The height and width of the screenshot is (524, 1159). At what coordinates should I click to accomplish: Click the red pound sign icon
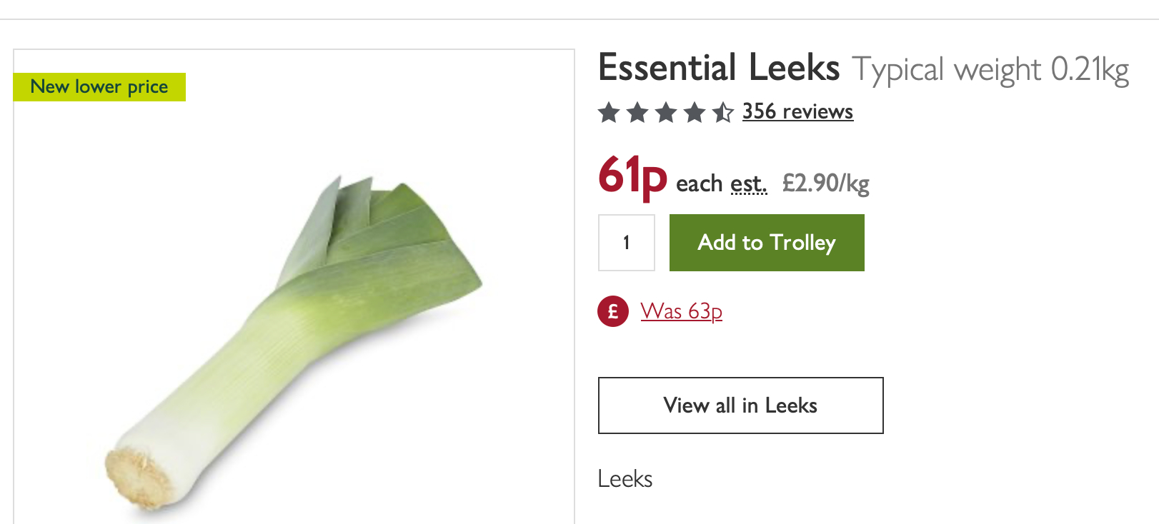tap(613, 311)
